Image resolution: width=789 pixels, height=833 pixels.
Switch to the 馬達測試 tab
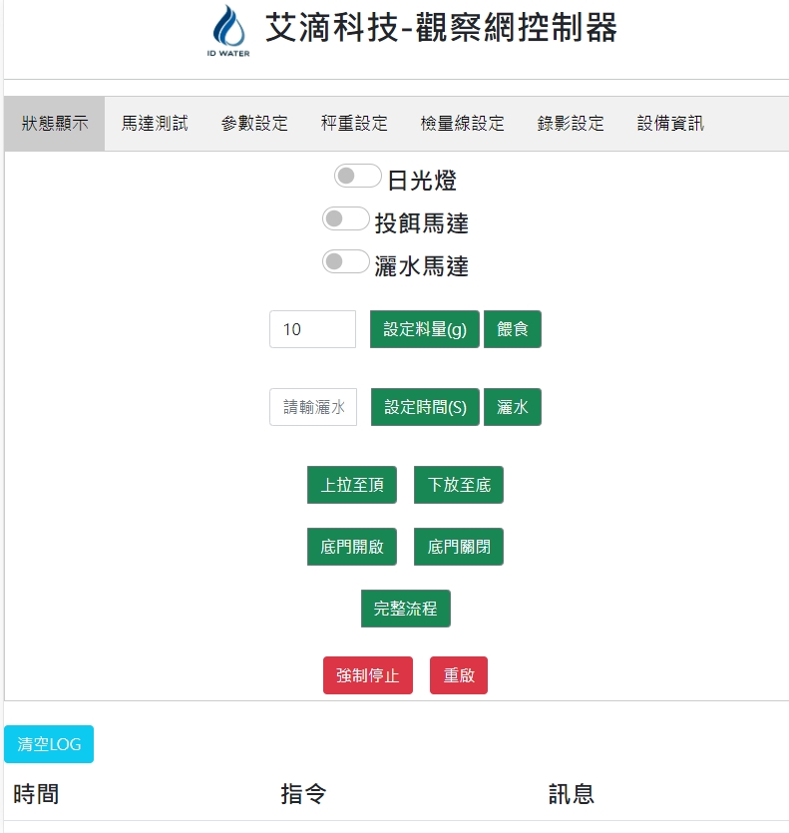155,124
